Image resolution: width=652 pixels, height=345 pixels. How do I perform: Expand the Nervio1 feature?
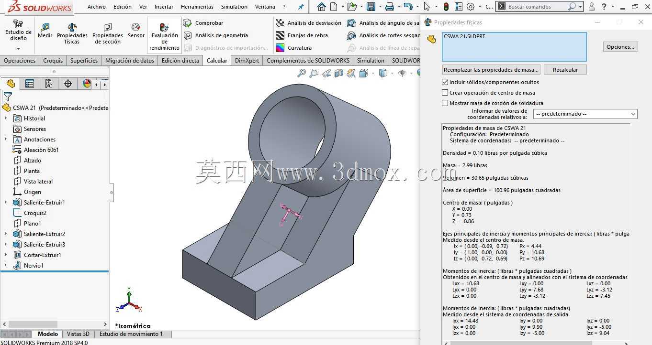6,266
